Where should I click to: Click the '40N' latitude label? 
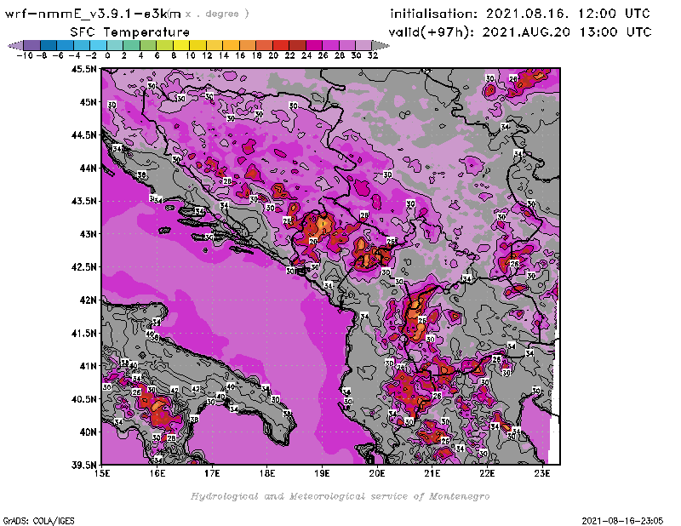click(x=88, y=432)
